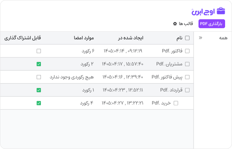Sort by ایجاد شده در column header
Screen dimensions: 232x149
tap(131, 38)
